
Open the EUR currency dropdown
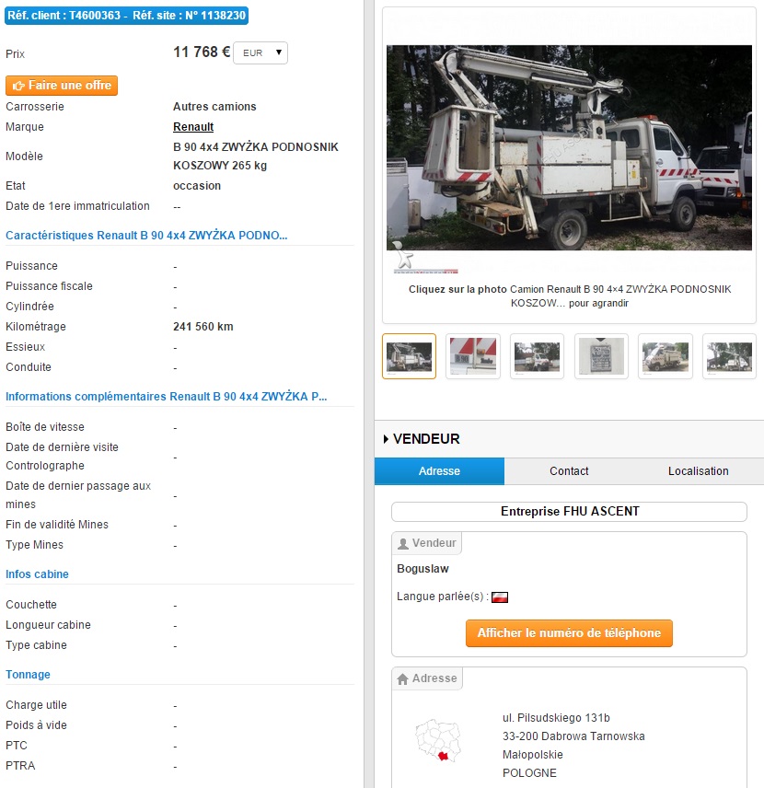tap(260, 52)
